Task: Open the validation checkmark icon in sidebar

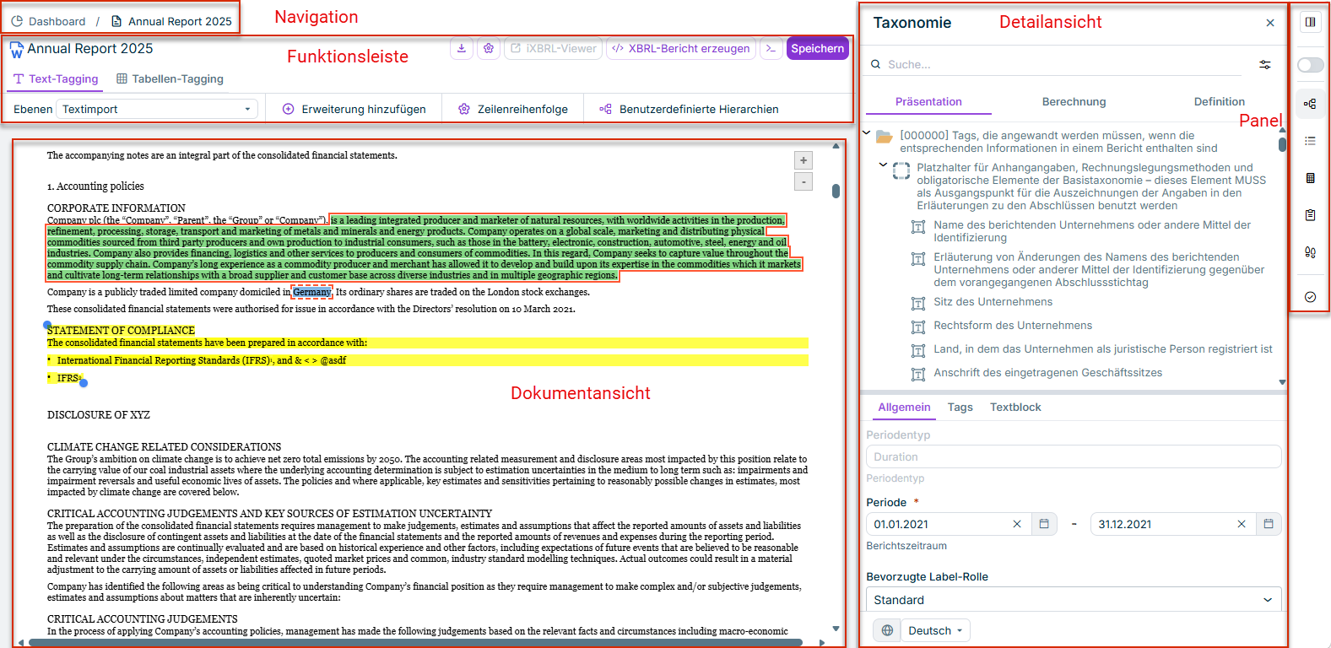Action: click(x=1310, y=297)
